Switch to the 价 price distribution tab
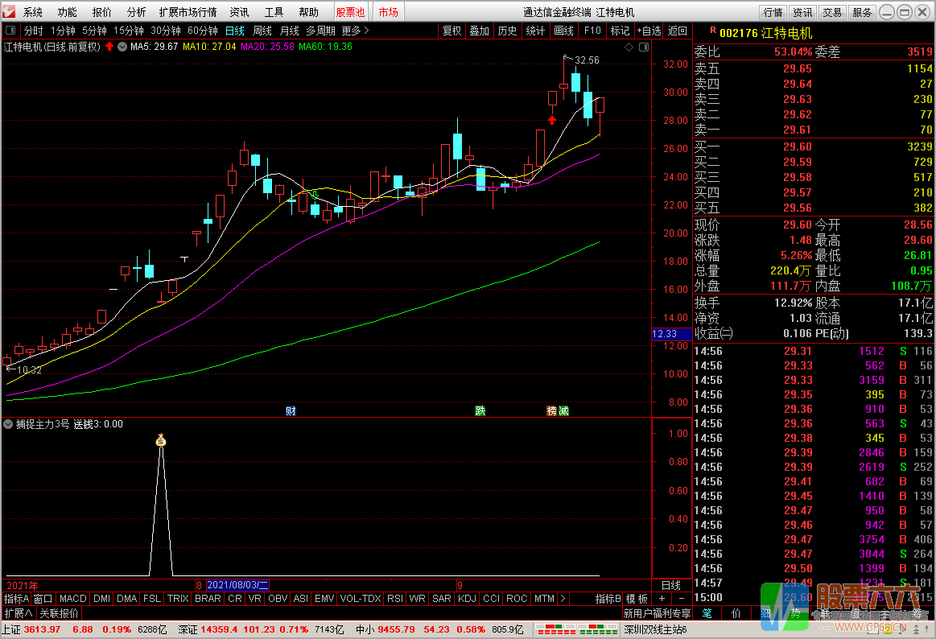The image size is (936, 639). click(x=736, y=613)
